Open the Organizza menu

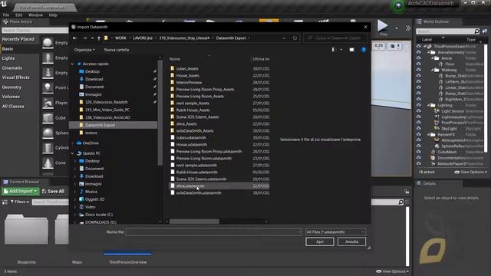(84, 50)
